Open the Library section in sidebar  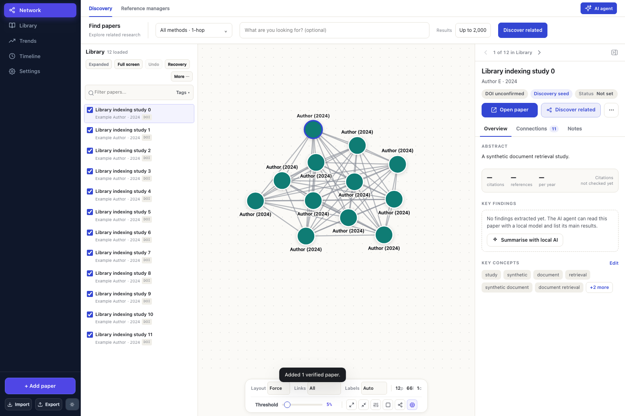tap(40, 25)
